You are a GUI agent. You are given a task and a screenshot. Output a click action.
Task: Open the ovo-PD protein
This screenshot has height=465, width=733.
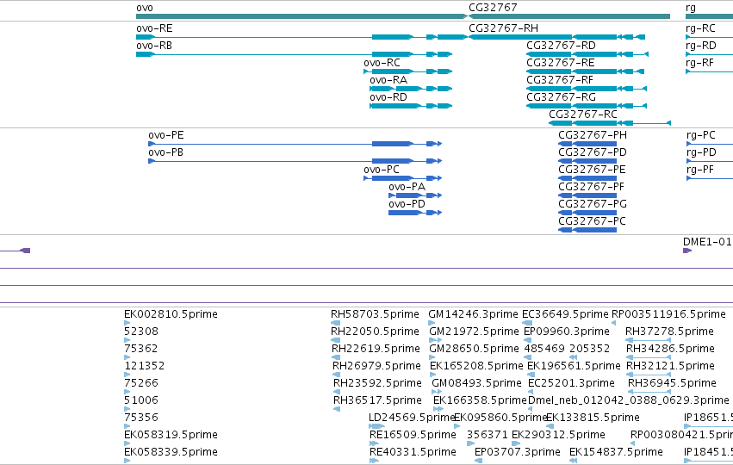(415, 213)
